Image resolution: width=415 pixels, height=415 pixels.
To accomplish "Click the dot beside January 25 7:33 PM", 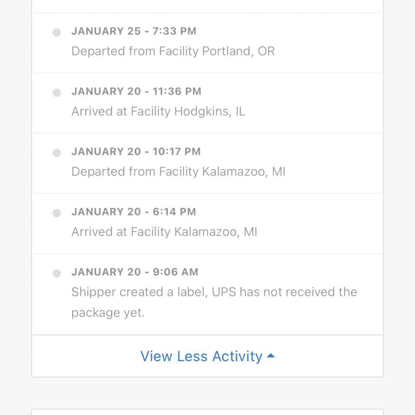I will coord(57,33).
